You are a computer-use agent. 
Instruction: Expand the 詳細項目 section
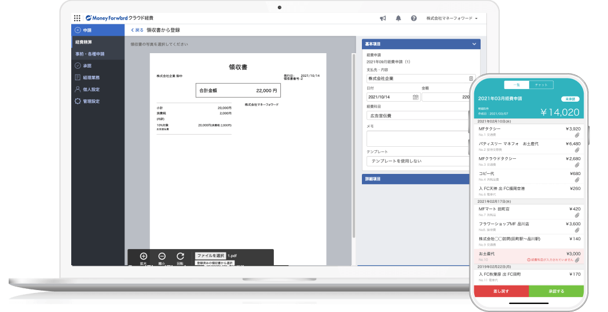(x=417, y=179)
